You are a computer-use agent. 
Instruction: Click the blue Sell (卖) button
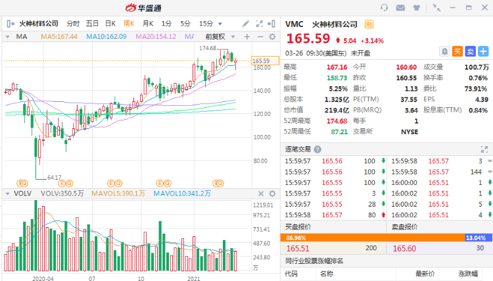tap(471, 51)
